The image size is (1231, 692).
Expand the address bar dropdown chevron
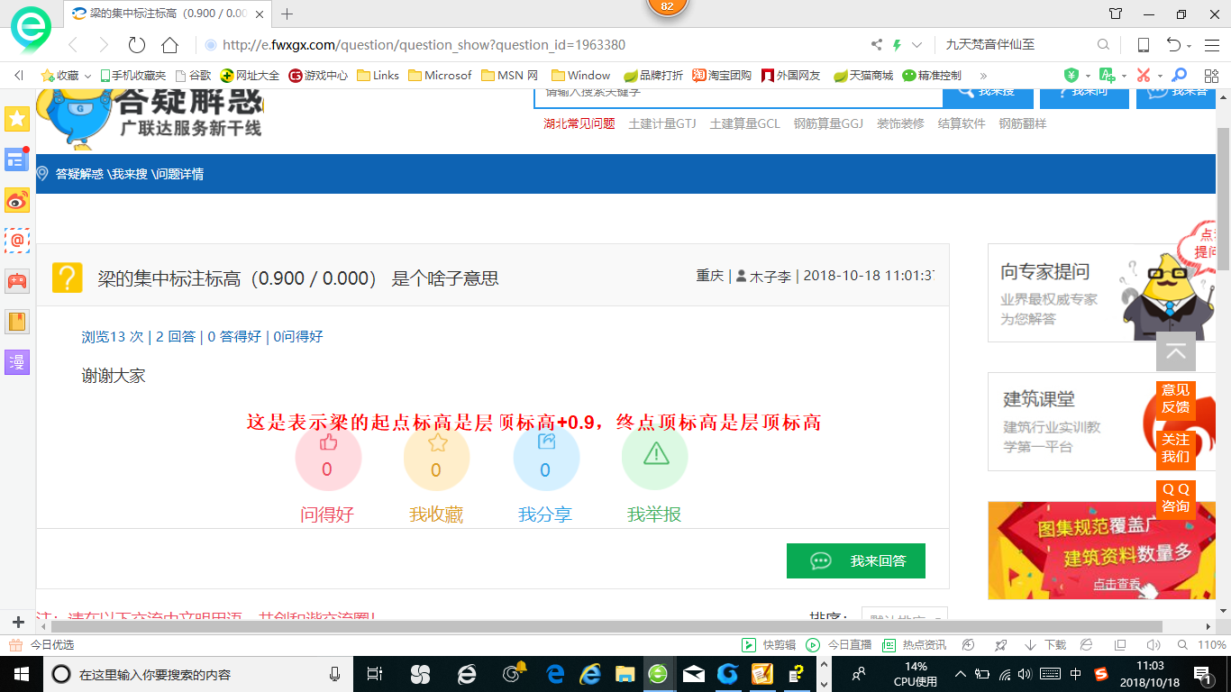pyautogui.click(x=917, y=45)
